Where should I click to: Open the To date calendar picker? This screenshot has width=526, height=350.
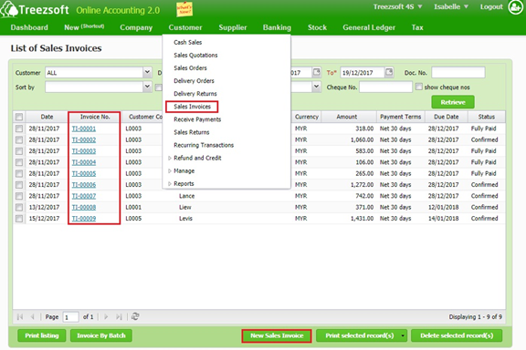click(x=389, y=72)
